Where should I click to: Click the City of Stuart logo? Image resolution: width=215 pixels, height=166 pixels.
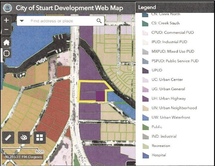pos(7,8)
